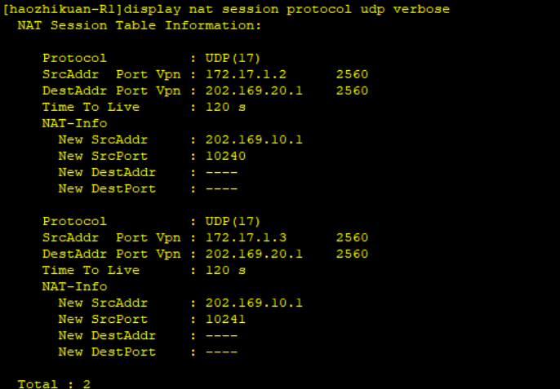560x389 pixels.
Task: Click the new source port 10241
Action: (x=225, y=319)
